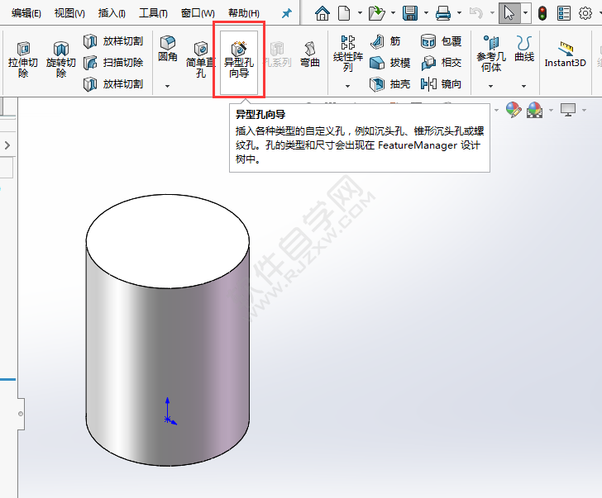
Task: Select the Linear Pattern (线性阵列) tool
Action: [x=348, y=54]
